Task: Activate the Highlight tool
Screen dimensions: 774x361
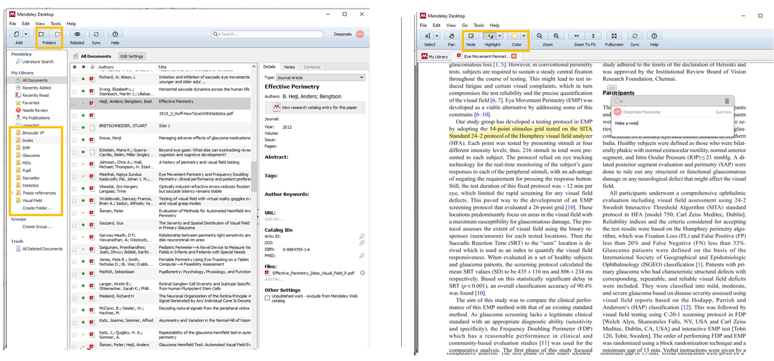Action: tap(490, 36)
